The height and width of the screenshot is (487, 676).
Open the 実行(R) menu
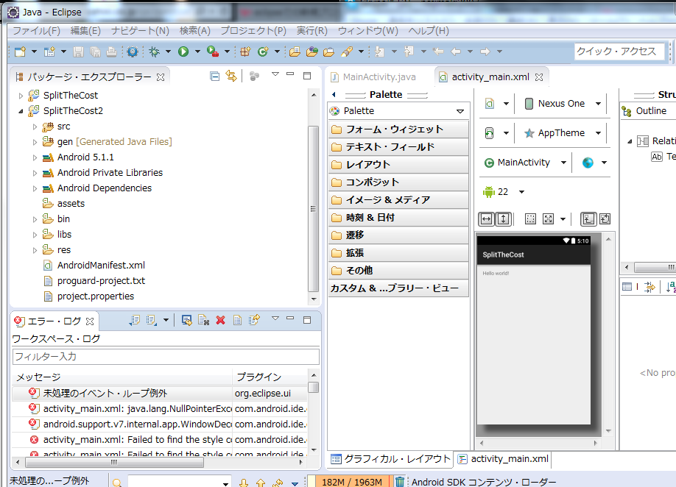[311, 31]
